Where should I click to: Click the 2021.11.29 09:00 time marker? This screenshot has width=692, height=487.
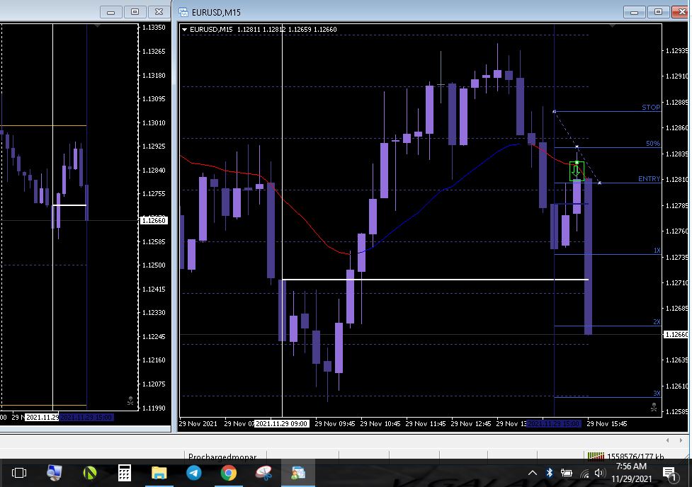point(282,423)
